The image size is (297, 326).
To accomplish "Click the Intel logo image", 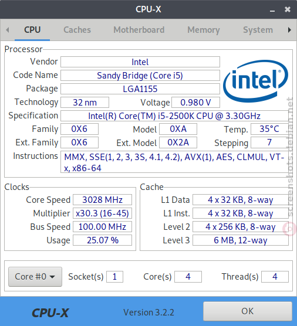I will [x=255, y=81].
